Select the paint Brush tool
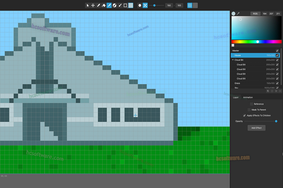Viewport: 283px width, 188px height. [120, 5]
